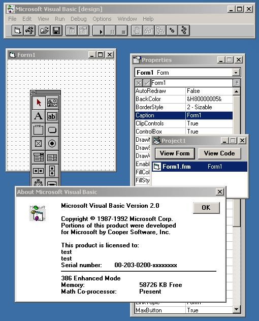
Task: Select the Combo Box tool
Action: tap(39, 157)
